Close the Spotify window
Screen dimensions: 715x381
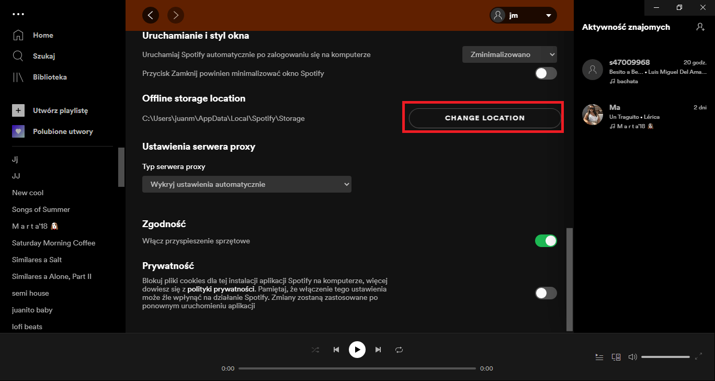click(703, 7)
